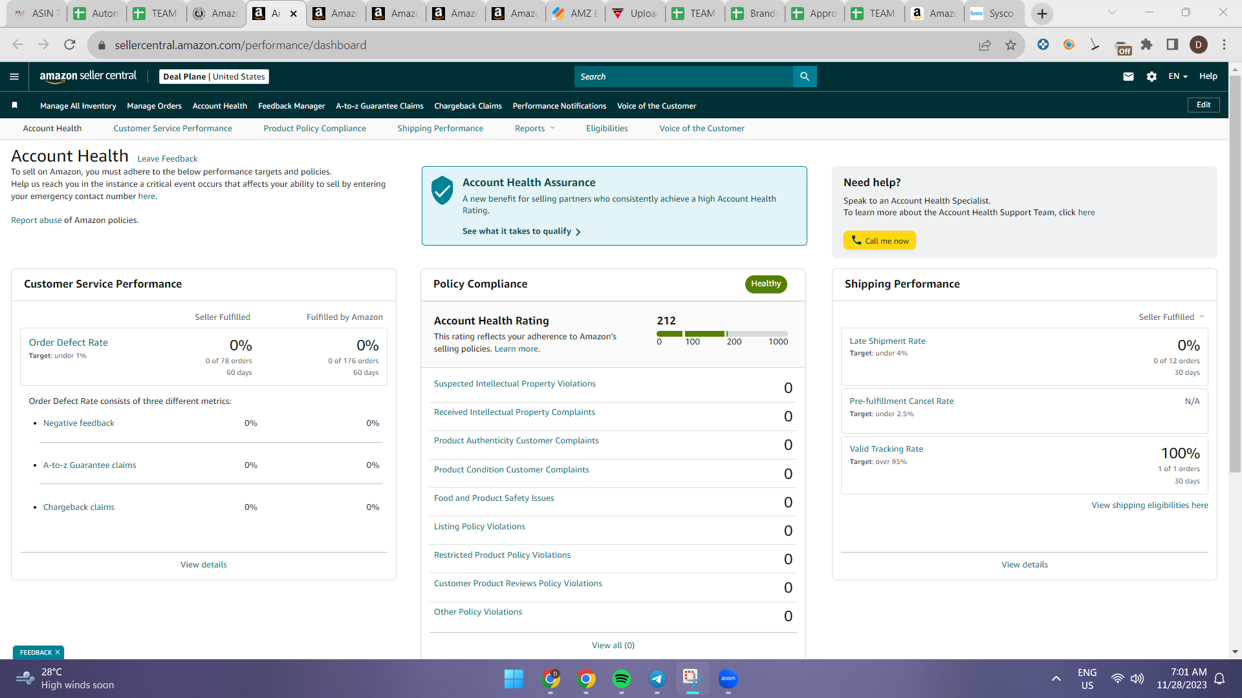Click the site info lock icon
Screen dimensions: 1242x698
click(102, 45)
